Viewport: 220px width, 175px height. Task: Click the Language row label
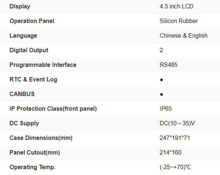(x=23, y=35)
